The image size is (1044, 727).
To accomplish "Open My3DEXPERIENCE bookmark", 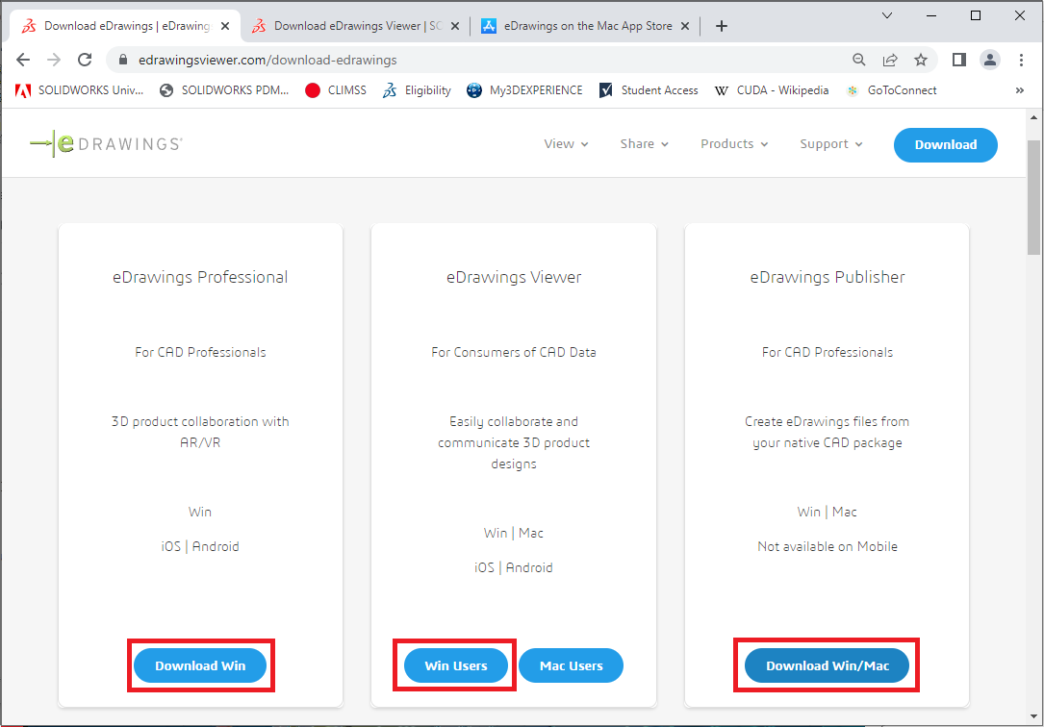I will coord(524,90).
